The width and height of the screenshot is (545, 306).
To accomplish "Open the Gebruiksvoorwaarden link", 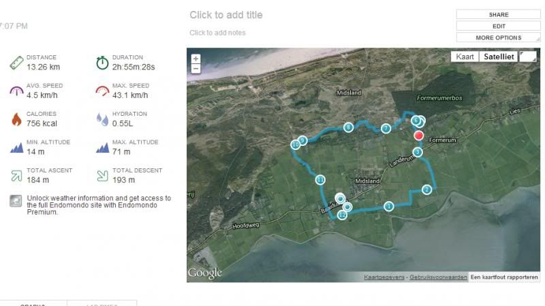I will (438, 277).
